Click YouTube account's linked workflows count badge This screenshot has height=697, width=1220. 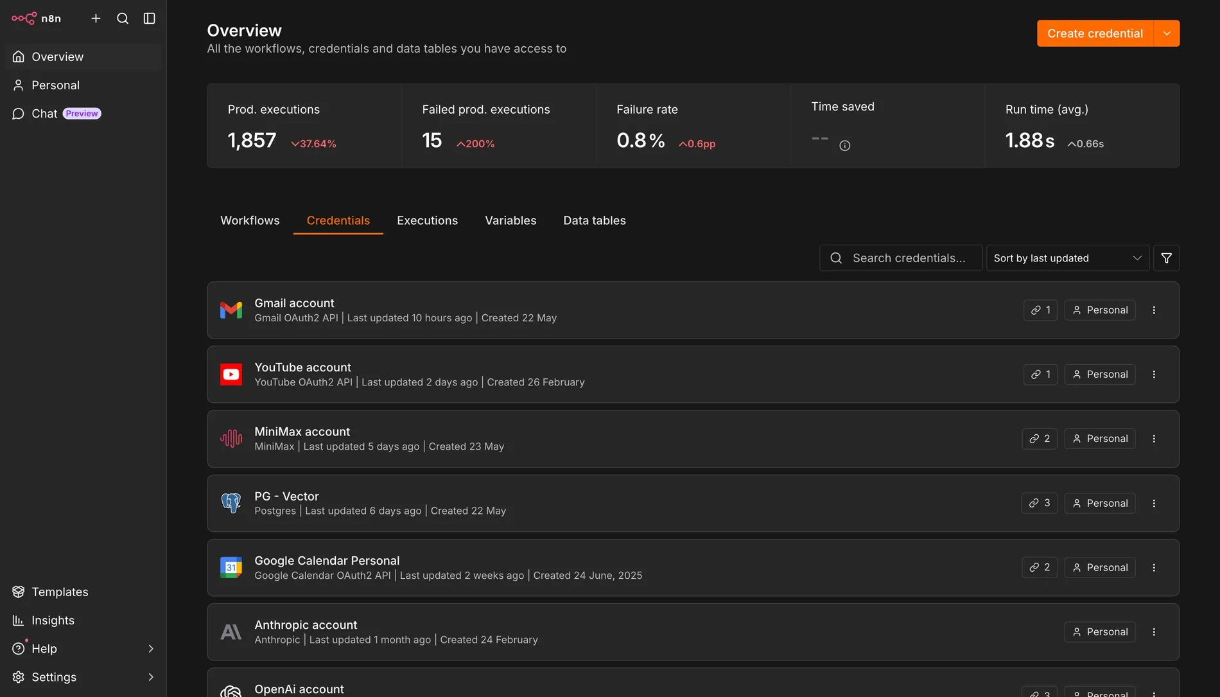pyautogui.click(x=1041, y=375)
